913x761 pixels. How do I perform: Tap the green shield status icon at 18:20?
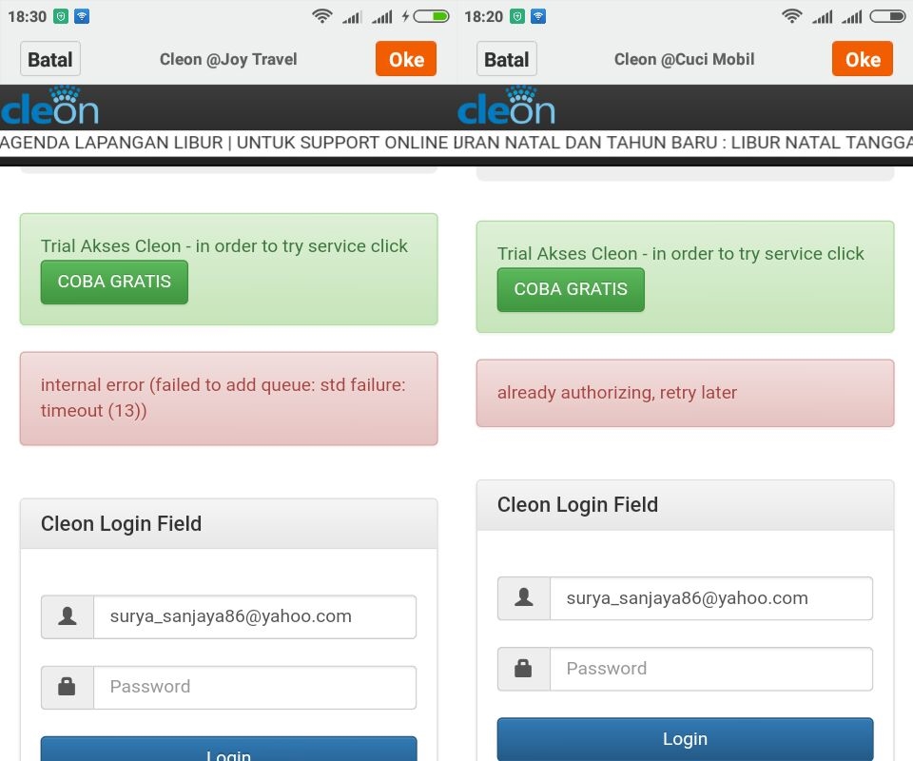click(x=517, y=16)
